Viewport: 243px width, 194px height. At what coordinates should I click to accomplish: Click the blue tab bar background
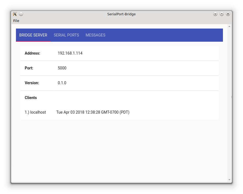pos(165,35)
